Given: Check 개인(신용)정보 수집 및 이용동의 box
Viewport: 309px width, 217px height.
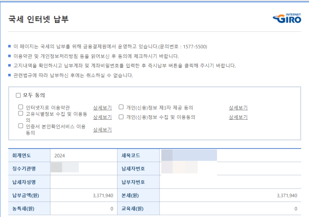Looking at the screenshot, I should point(121,117).
